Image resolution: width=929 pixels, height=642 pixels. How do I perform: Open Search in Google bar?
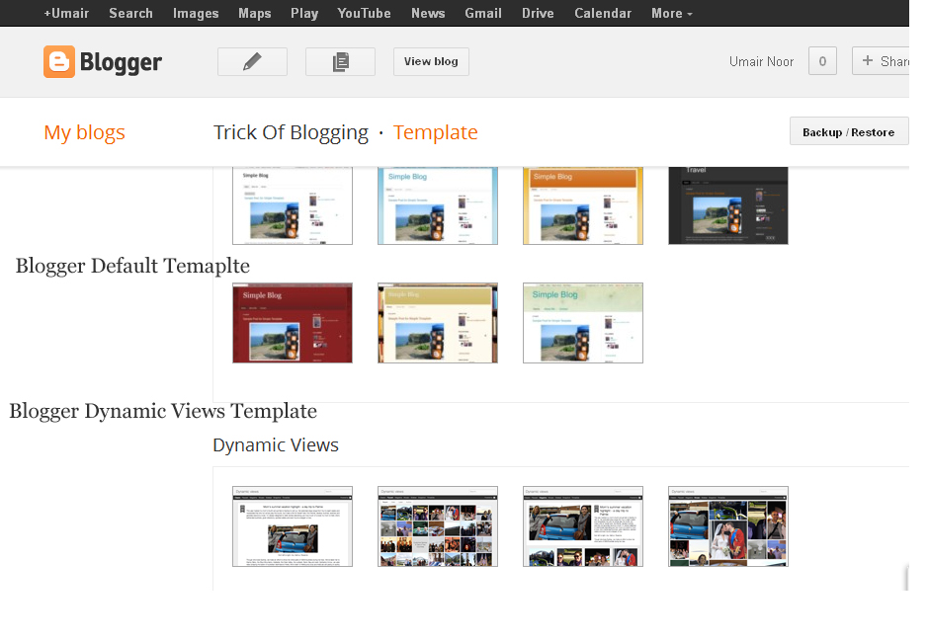(130, 13)
